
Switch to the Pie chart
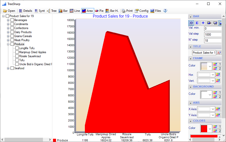click(99, 11)
